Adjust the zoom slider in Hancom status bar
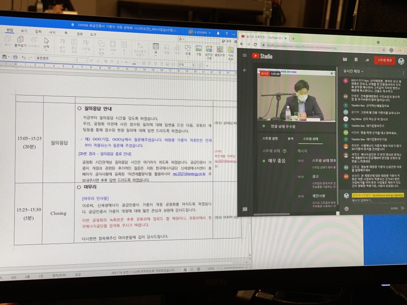The height and width of the screenshot is (305, 407). tap(233, 268)
